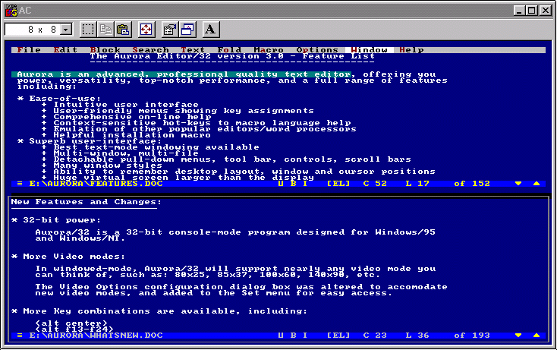Screen dimensions: 557x350
Task: Open the Macro menu
Action: coord(269,50)
